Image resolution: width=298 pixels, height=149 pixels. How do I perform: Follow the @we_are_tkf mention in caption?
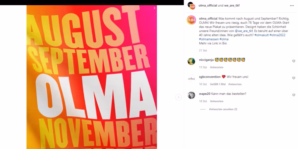click(x=244, y=31)
